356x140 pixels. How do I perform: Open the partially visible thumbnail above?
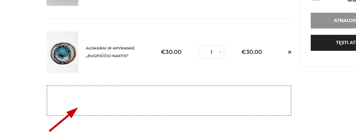pos(62,3)
